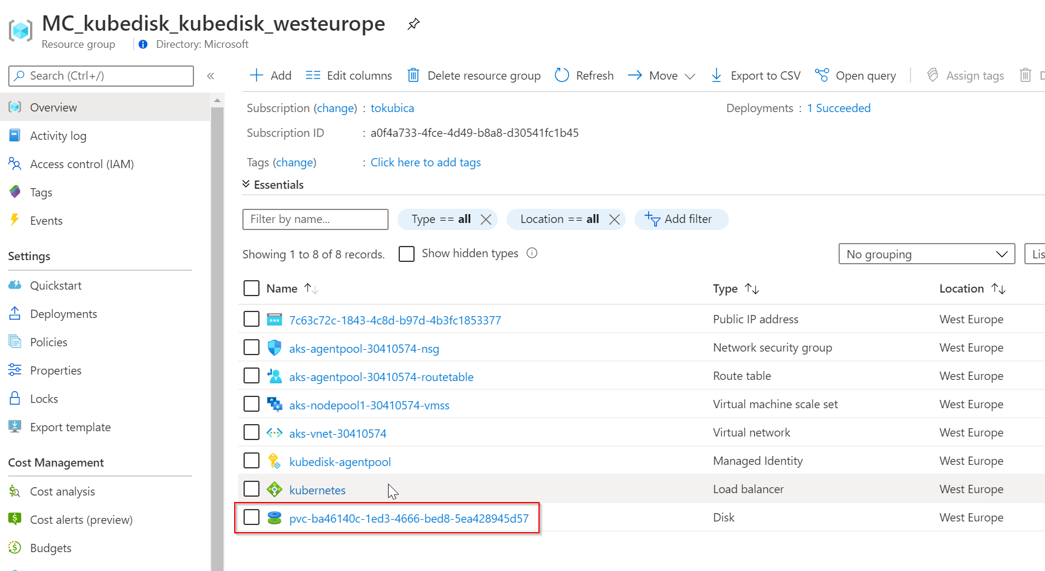
Task: Enable Show hidden types checkbox
Action: coord(406,254)
